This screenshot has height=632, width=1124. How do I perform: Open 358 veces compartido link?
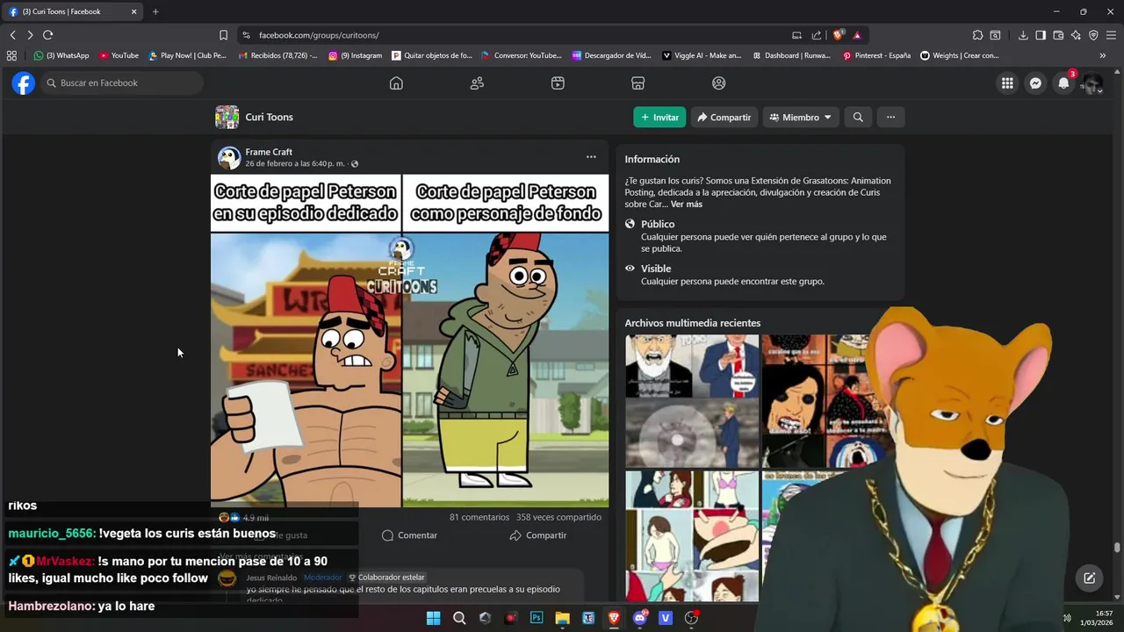[558, 518]
